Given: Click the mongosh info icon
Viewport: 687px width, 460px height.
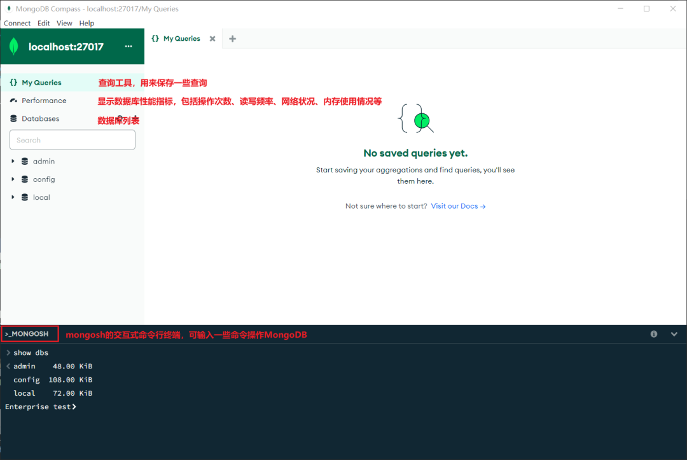Looking at the screenshot, I should (654, 334).
